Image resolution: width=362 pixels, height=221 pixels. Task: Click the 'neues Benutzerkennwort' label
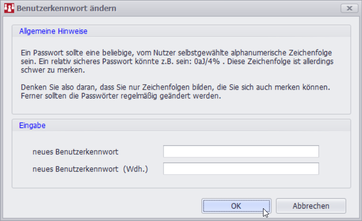75,151
